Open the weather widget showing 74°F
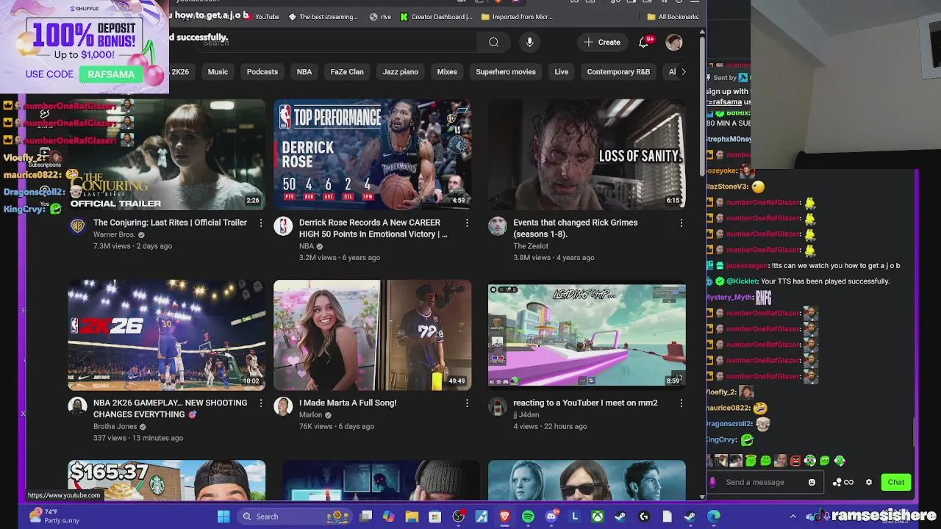941x529 pixels. (x=54, y=517)
